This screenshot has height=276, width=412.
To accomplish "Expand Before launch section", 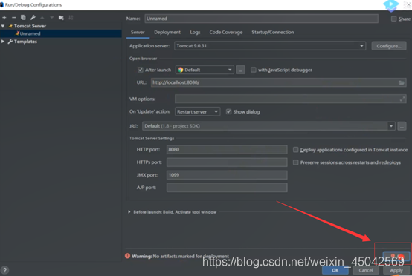I will (x=129, y=211).
